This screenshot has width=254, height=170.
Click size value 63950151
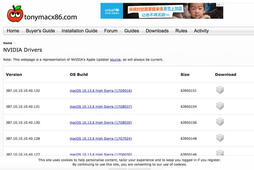tap(189, 91)
